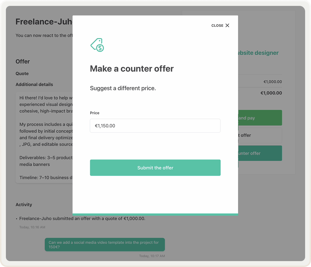Screen dimensions: 311x267
Task: Click the Offer section heading
Action: pyautogui.click(x=23, y=61)
